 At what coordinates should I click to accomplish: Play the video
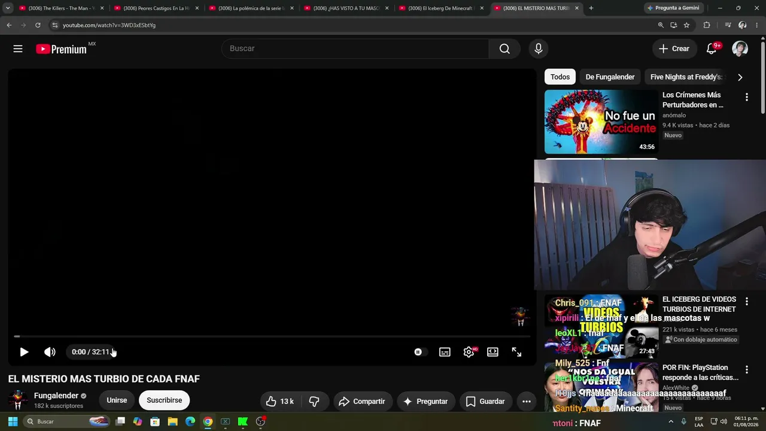(24, 352)
